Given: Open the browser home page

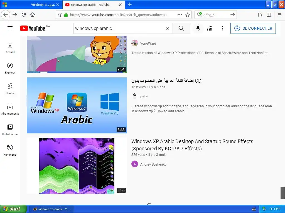Looking at the screenshot, I should point(33,15).
